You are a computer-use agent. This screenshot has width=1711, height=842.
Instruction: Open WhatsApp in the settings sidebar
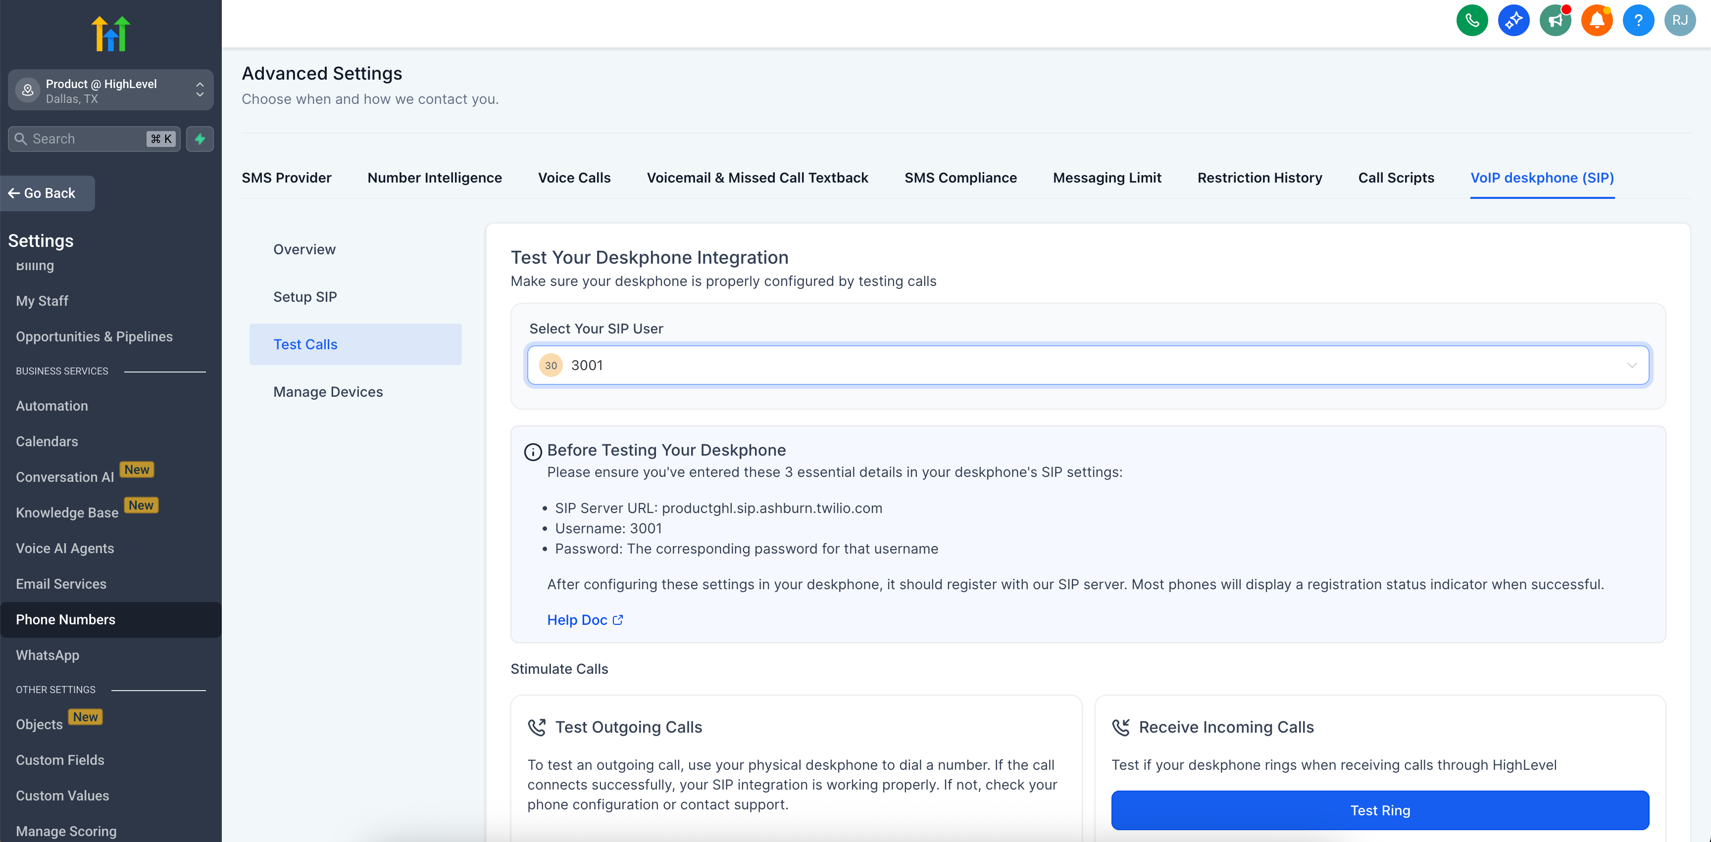48,655
